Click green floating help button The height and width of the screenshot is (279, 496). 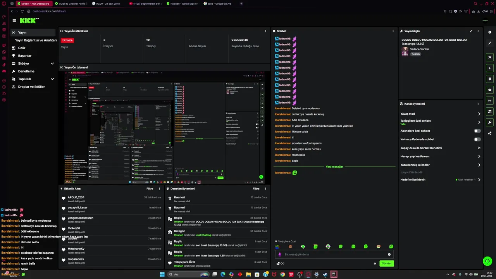(x=487, y=261)
